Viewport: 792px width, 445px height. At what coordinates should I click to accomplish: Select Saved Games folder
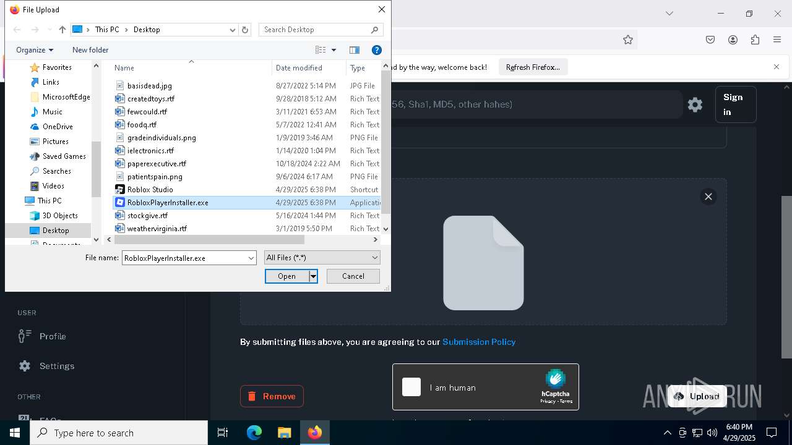pyautogui.click(x=64, y=156)
